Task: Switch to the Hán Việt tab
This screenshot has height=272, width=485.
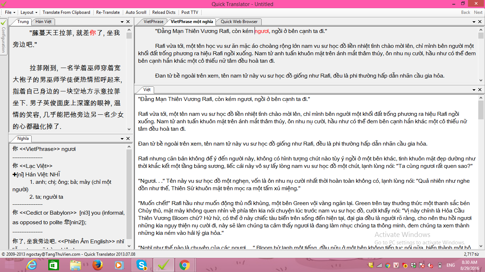Action: click(x=43, y=22)
